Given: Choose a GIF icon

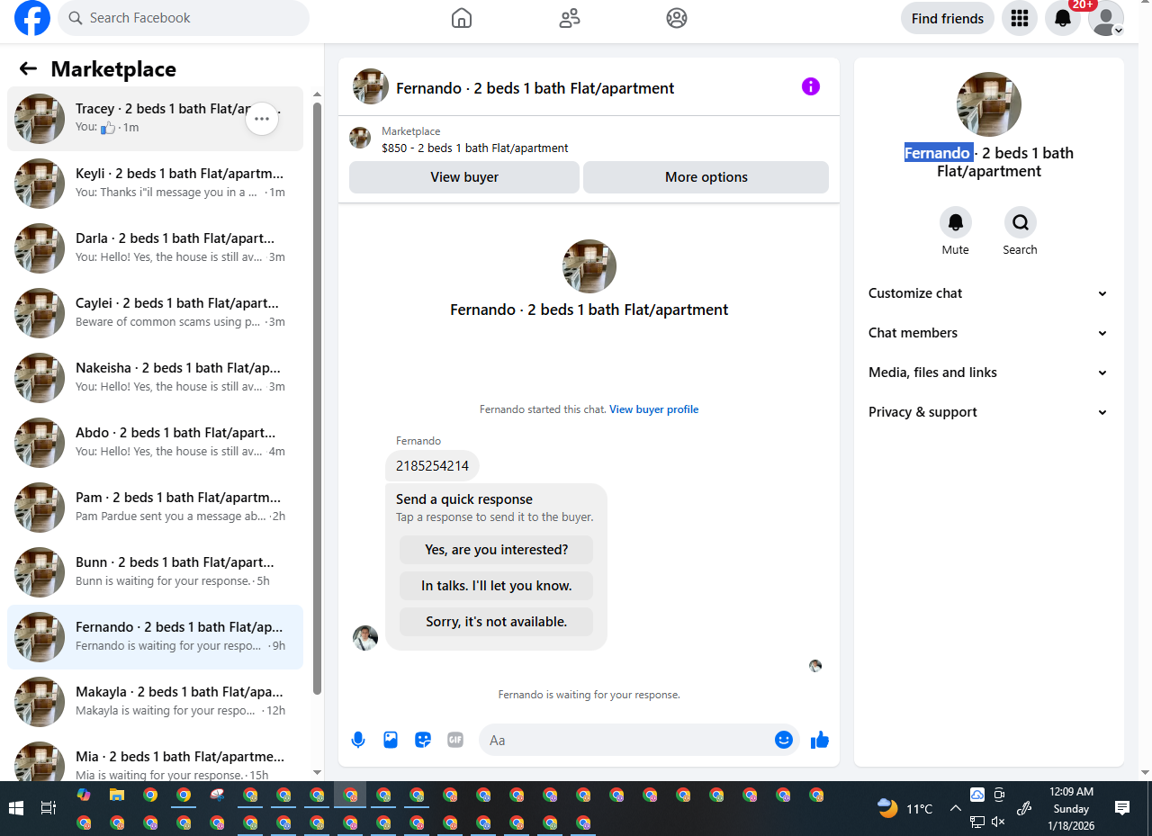Looking at the screenshot, I should [x=455, y=740].
